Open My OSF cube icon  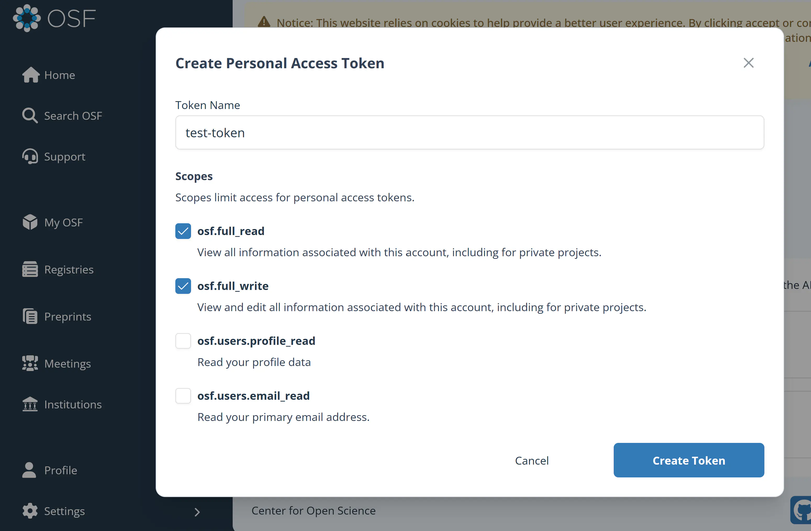30,222
